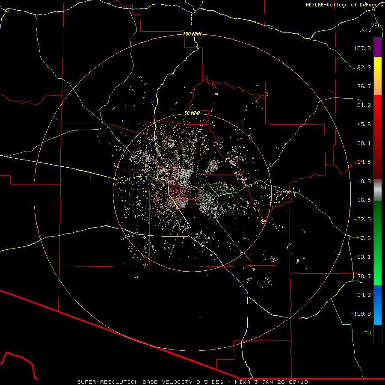The image size is (385, 385).
Task: Pick the gray segment of the velocity scale
Action: point(378,190)
